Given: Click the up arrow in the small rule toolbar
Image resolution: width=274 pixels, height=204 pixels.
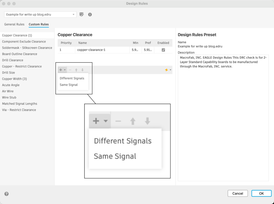Looking at the screenshot, I should click(x=76, y=70).
